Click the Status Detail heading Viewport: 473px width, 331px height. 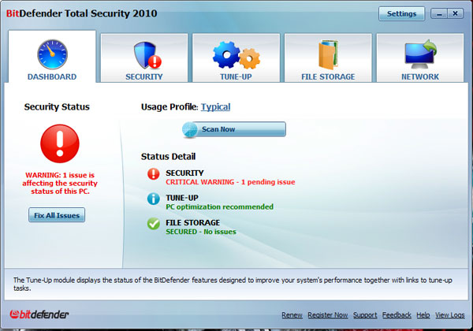tap(169, 157)
